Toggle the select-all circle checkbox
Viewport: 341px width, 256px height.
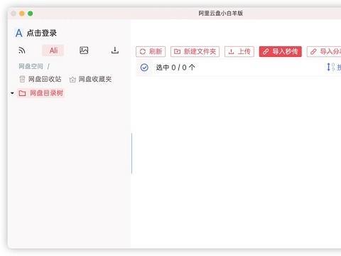[x=144, y=68]
